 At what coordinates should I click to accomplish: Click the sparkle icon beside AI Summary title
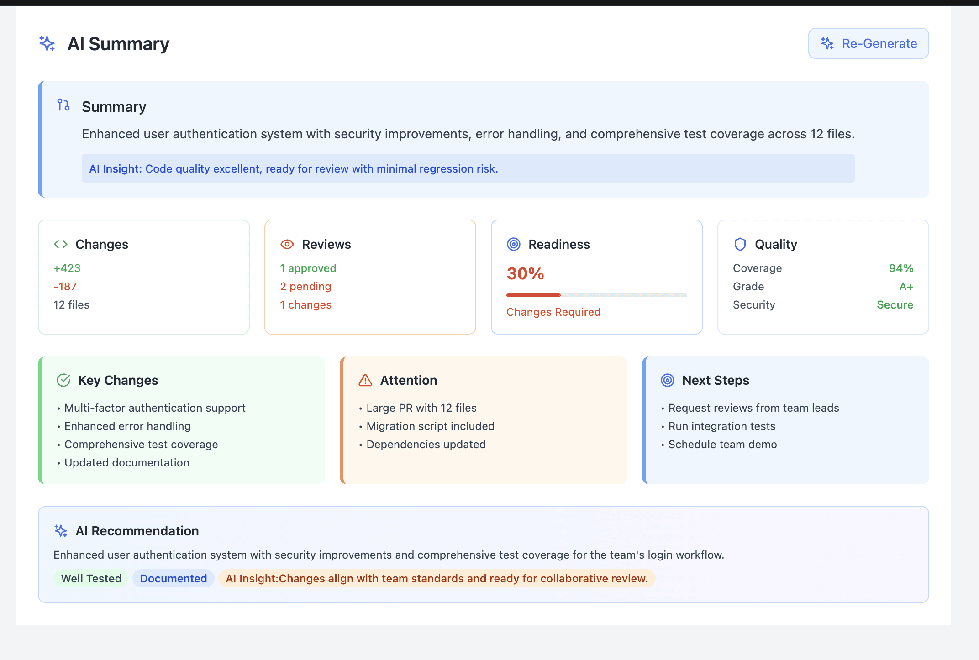(x=47, y=43)
